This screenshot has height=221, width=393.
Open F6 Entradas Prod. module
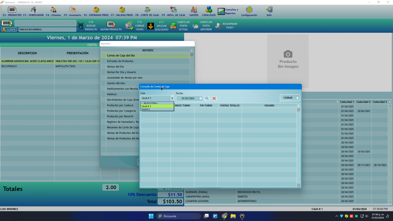pos(96,12)
